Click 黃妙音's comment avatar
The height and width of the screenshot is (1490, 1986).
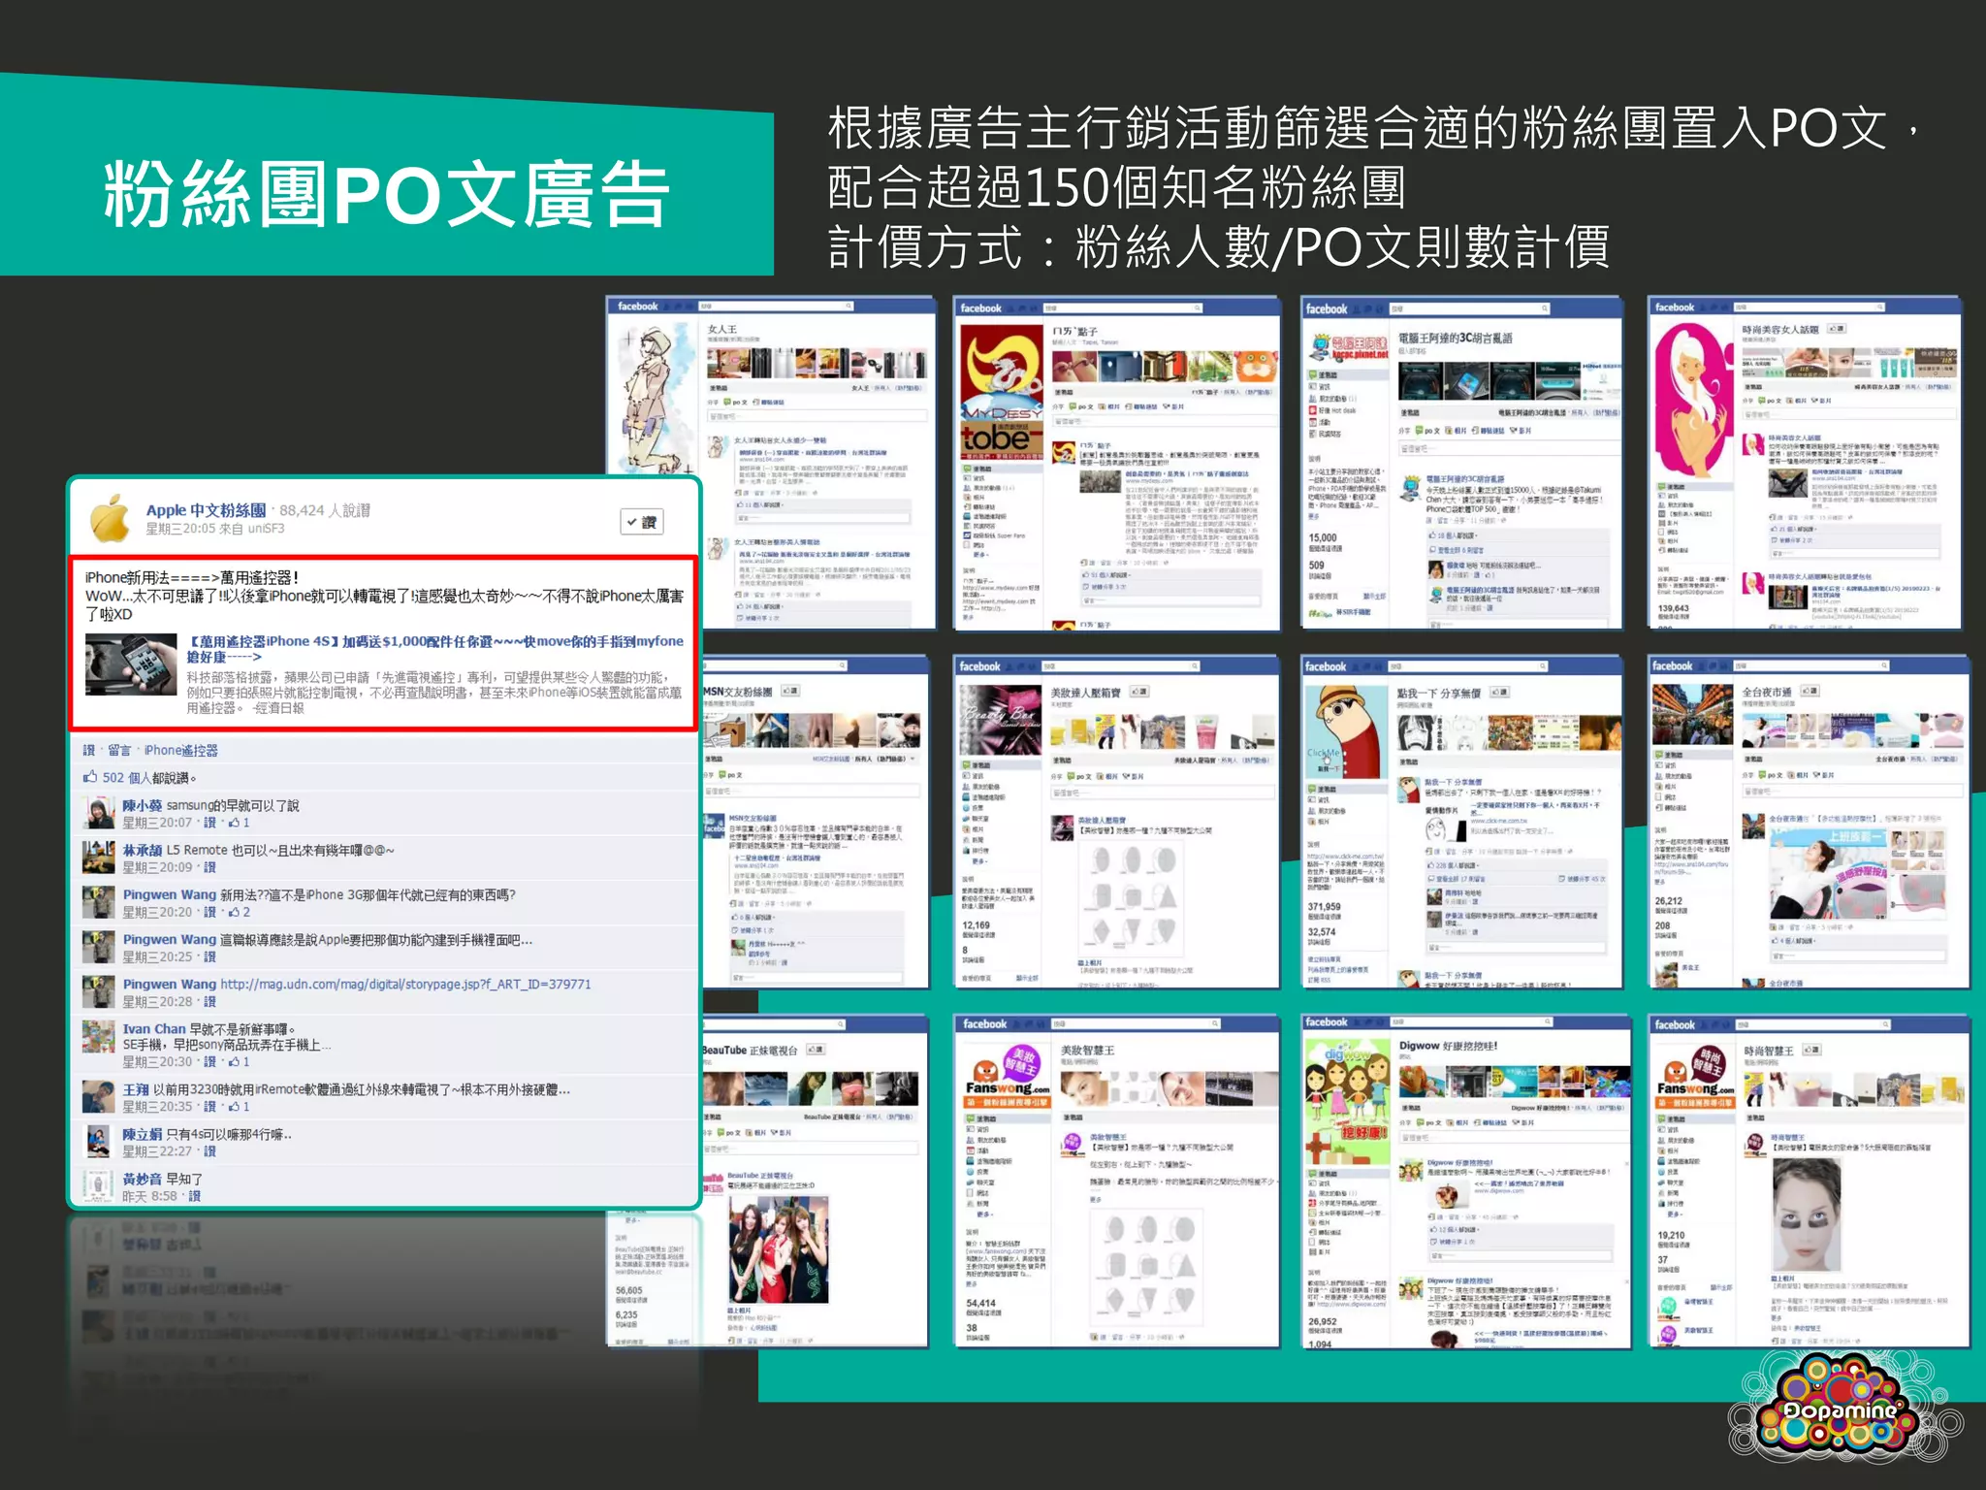tap(99, 1185)
